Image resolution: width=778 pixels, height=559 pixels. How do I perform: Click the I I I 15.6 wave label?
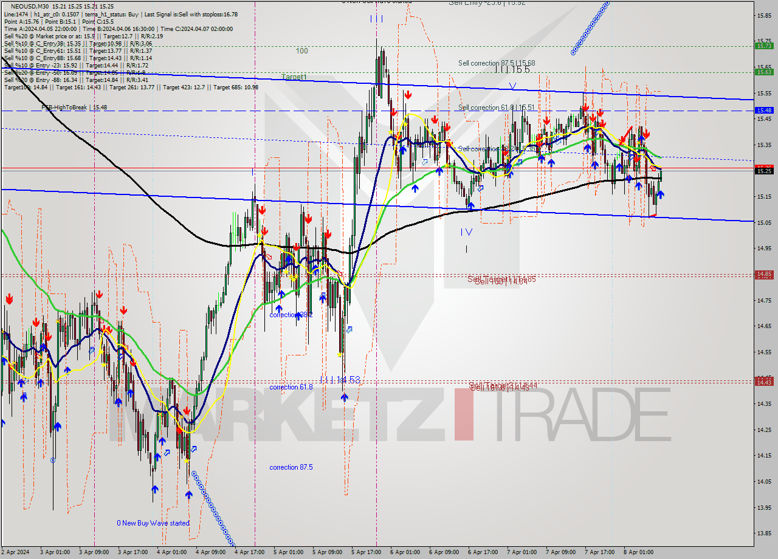tap(512, 70)
